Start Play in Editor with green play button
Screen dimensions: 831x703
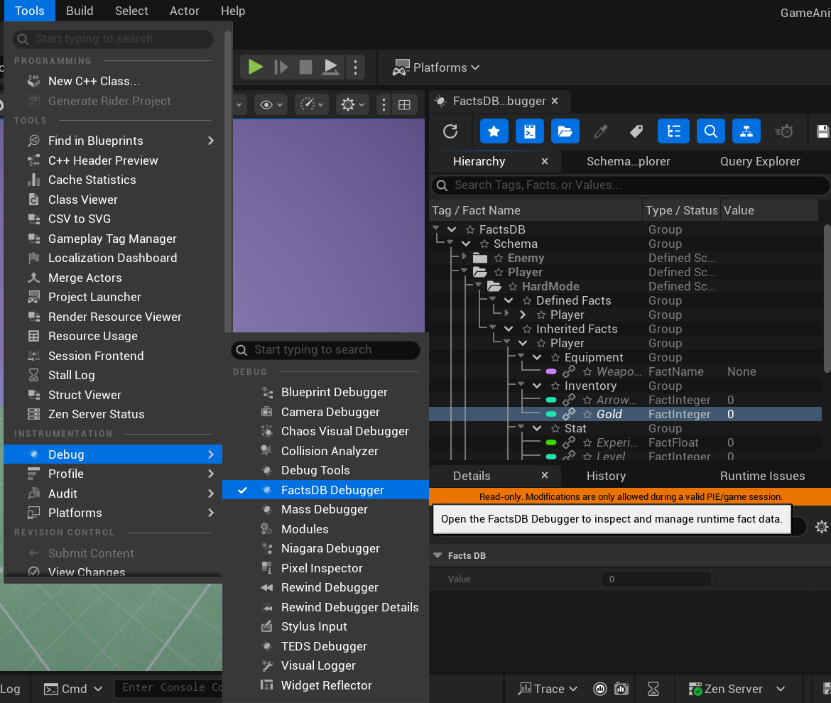click(256, 67)
